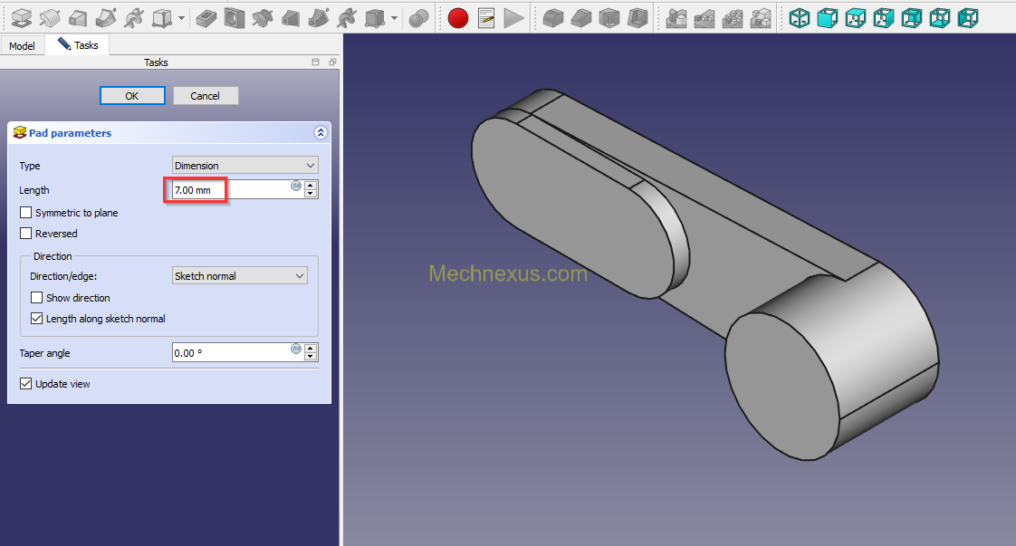Screen dimensions: 1016x546
Task: Open the subtractive primitive dropdown arrow
Action: tap(394, 18)
